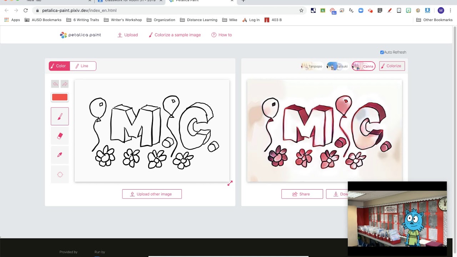
Task: Open the red-orange current color swatch
Action: pos(60,97)
